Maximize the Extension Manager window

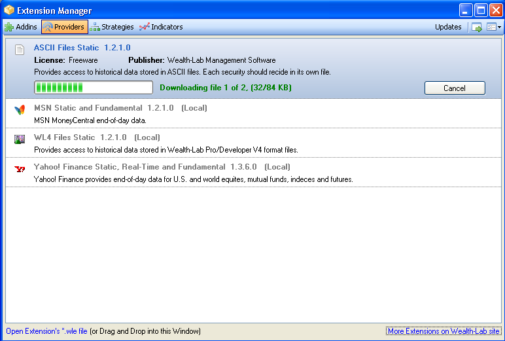pyautogui.click(x=481, y=10)
